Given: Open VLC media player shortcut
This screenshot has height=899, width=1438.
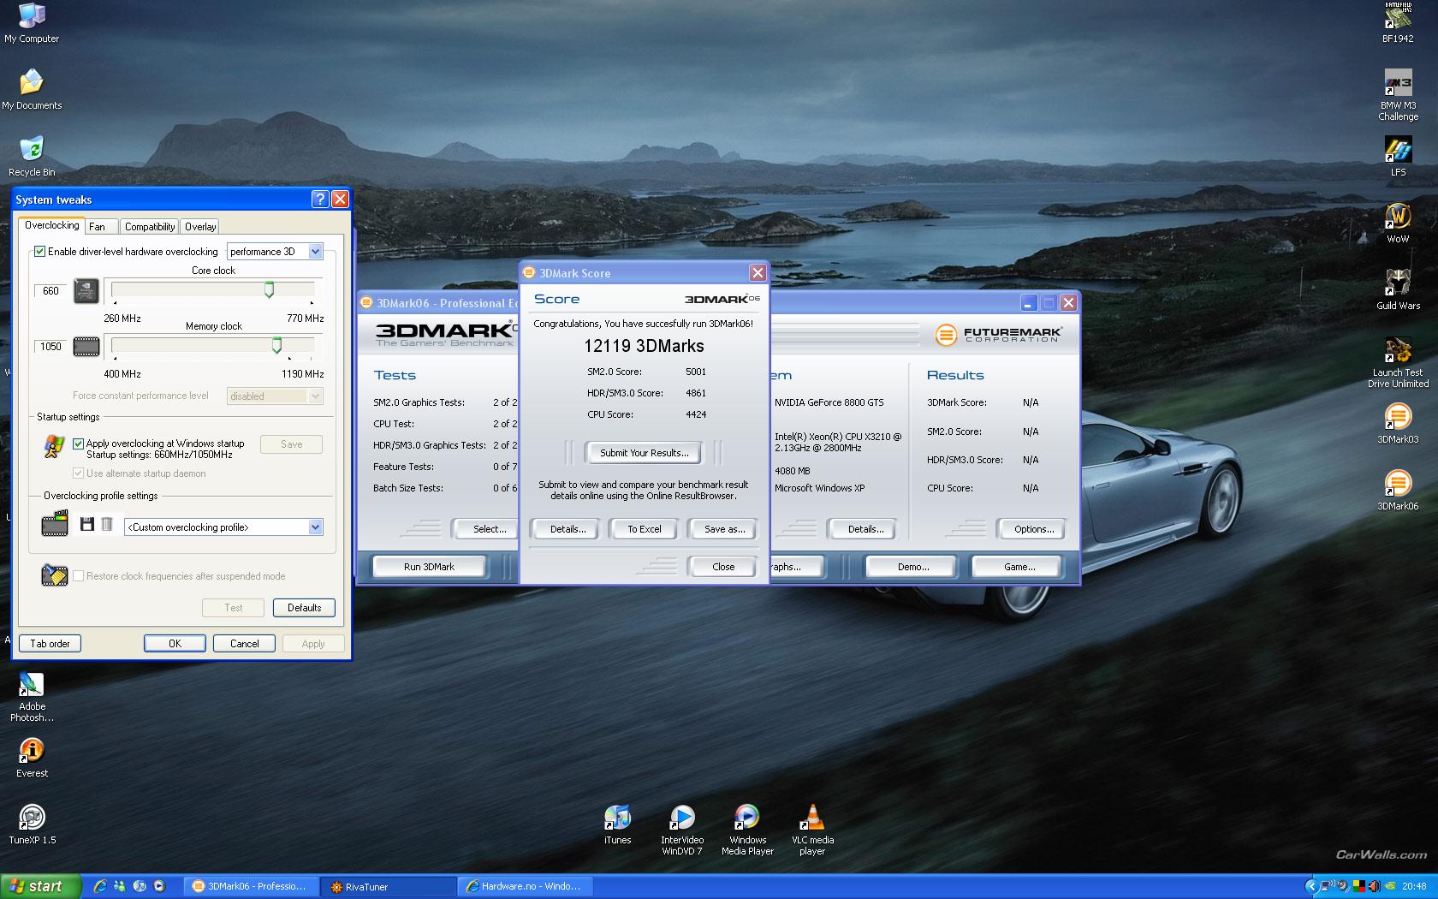Looking at the screenshot, I should click(x=812, y=830).
